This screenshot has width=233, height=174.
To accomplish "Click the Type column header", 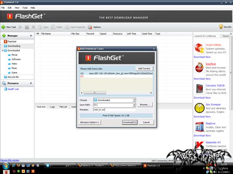I will tap(160, 34).
